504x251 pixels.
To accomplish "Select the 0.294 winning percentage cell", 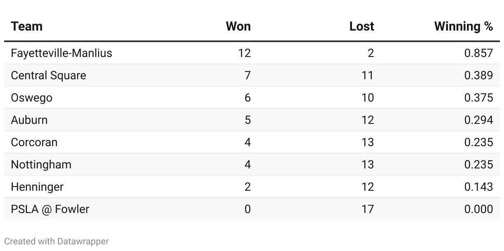I will coord(479,120).
